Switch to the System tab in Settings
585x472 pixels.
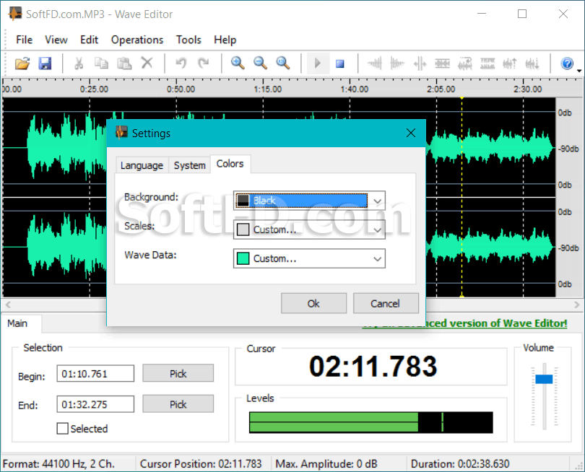click(189, 165)
